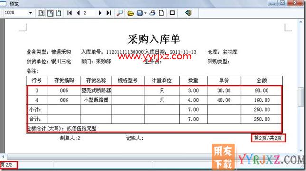Click the 合计 row label
306x171 pixels.
(35, 119)
